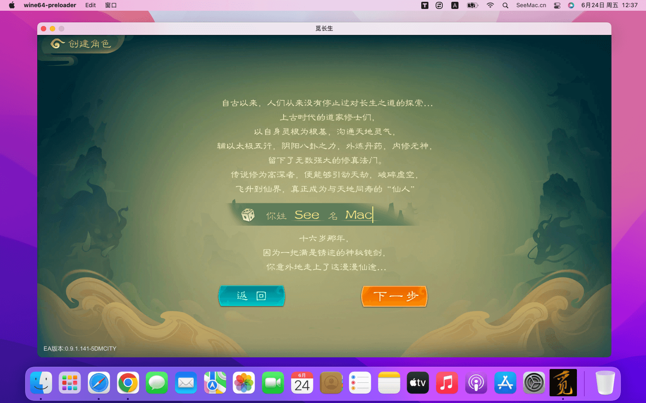Open the Edit menu
Viewport: 646px width, 403px height.
pyautogui.click(x=91, y=5)
